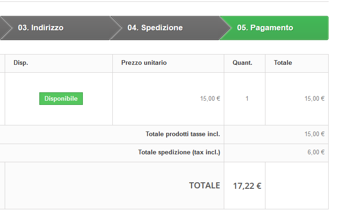Click the empty cell left of Disp. header

point(2,63)
